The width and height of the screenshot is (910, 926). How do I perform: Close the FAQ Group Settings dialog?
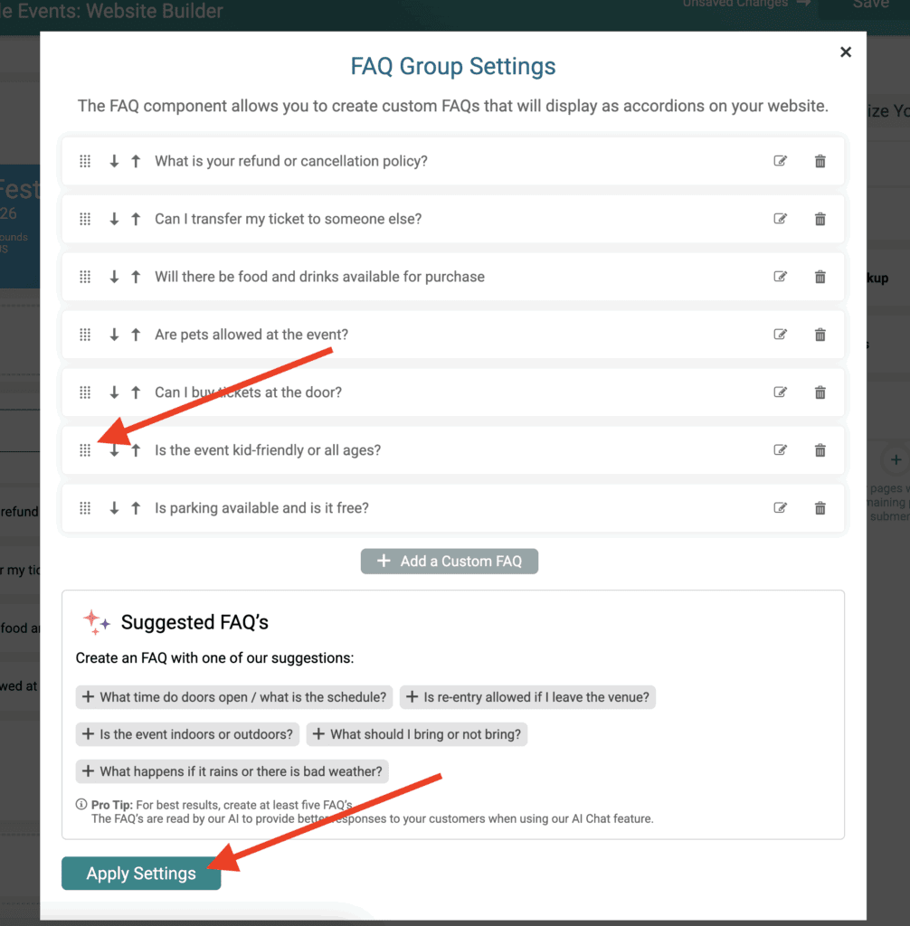[846, 52]
